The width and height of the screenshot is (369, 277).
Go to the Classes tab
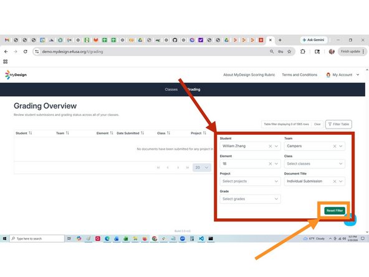click(171, 89)
